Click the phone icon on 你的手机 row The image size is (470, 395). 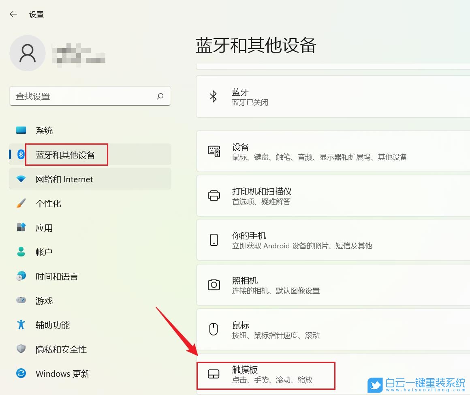214,240
